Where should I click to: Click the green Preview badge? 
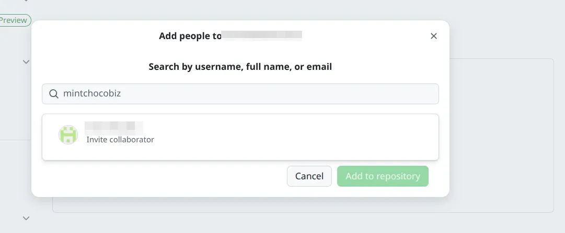click(14, 20)
